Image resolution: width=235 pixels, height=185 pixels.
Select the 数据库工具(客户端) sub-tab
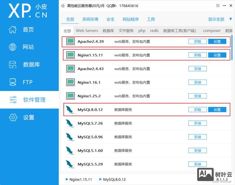click(179, 31)
